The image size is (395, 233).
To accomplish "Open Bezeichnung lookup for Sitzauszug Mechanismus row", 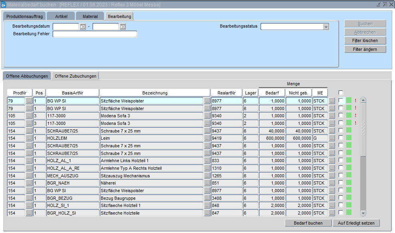I will 207,175.
